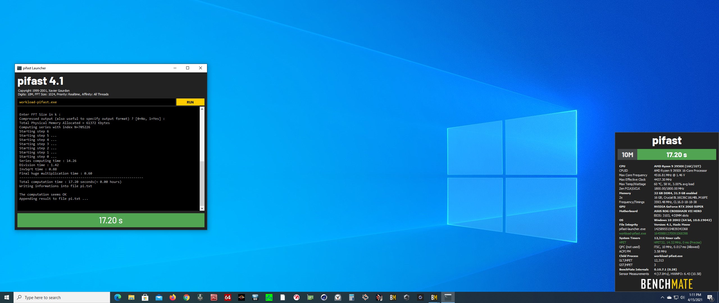The width and height of the screenshot is (719, 303).
Task: Open the blue bar-chart HWiNFO icon
Action: coord(255,297)
